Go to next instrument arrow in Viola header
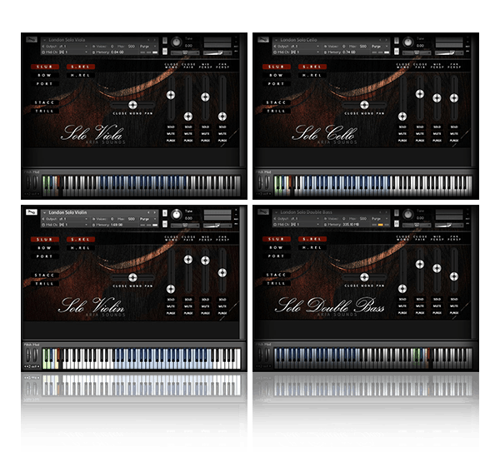This screenshot has height=452, width=500. 155,40
